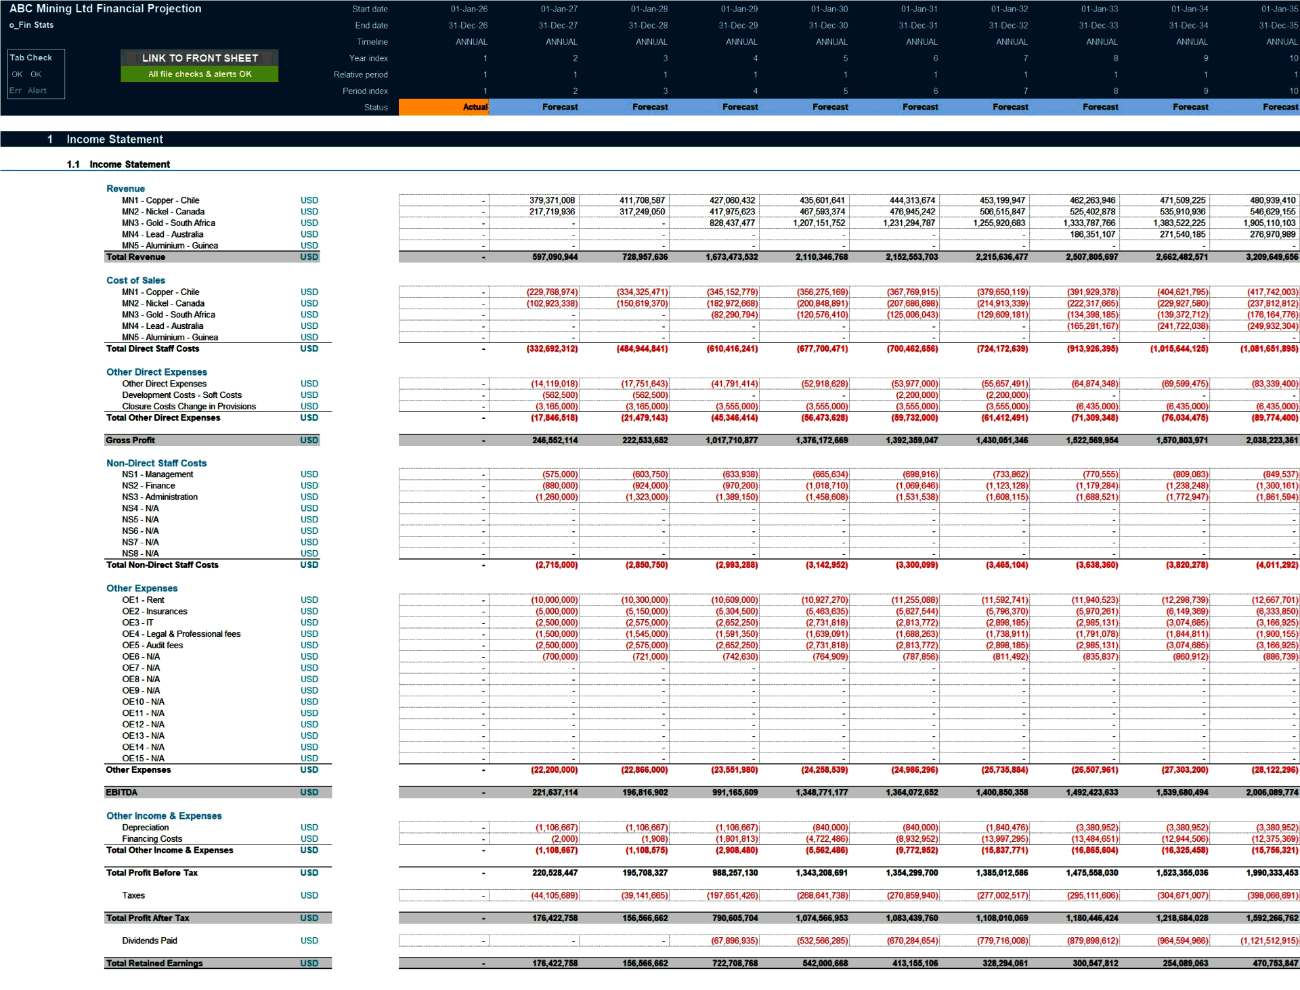
Task: Select the MN3 - Gold - South Africa cost label
Action: 168,315
